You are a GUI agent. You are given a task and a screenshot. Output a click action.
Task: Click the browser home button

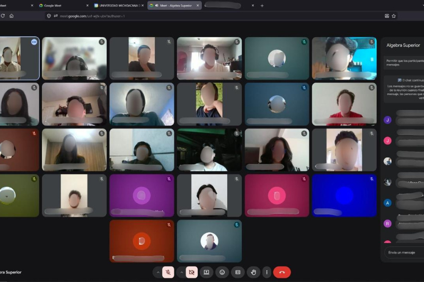coord(12,16)
